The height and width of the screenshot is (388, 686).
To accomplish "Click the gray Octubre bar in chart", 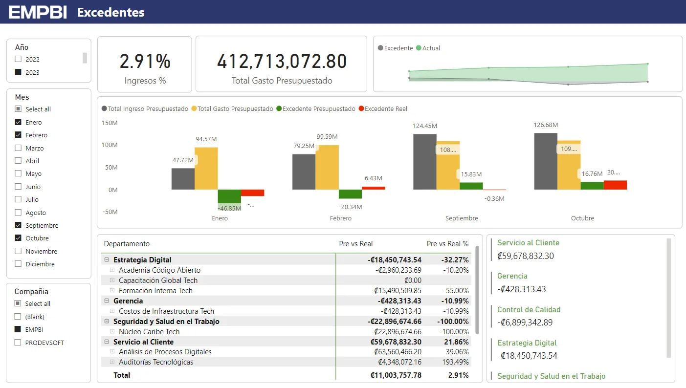I will click(545, 161).
